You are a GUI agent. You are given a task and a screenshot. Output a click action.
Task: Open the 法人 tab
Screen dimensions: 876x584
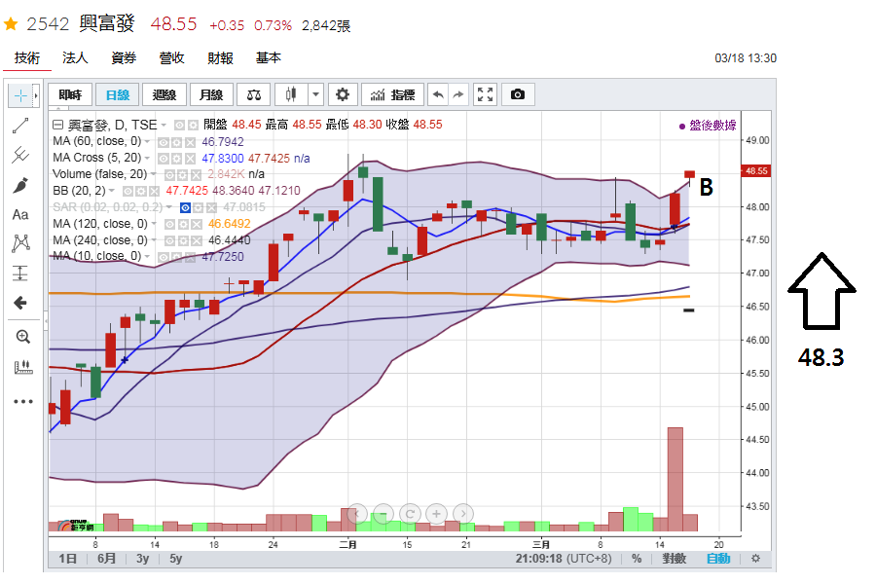(x=75, y=58)
